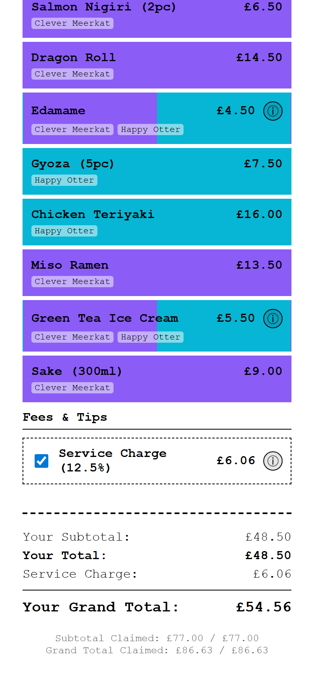Screen dimensions: 314x679
Task: Open the Service Charge info icon
Action: tap(273, 461)
